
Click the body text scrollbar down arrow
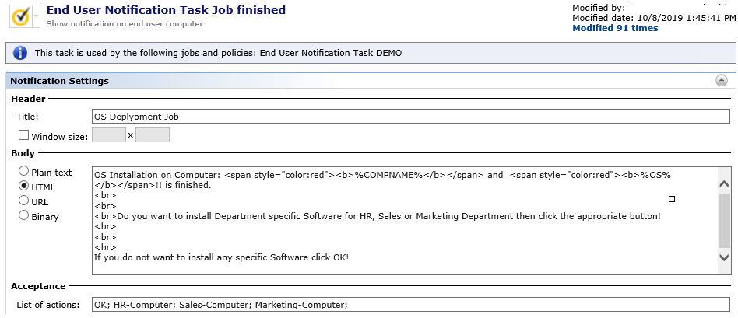pos(723,258)
